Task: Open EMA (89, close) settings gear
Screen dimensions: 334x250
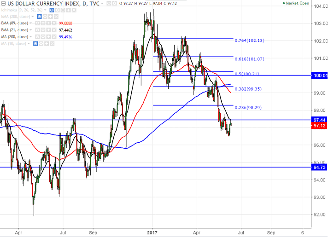Action: tap(43, 23)
